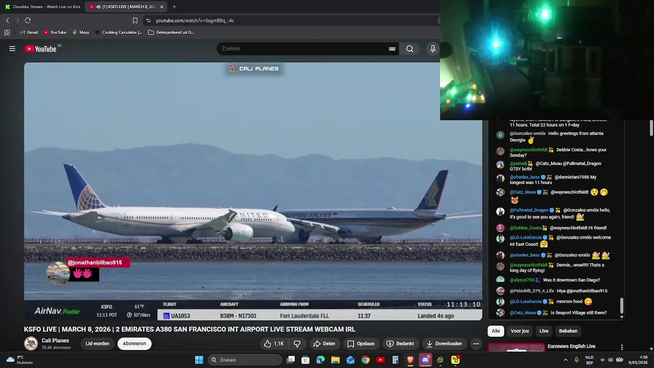Like the video with thumbs up

click(274, 343)
